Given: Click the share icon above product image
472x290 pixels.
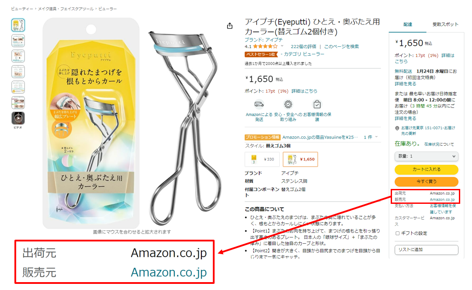Looking at the screenshot, I should click(x=230, y=26).
